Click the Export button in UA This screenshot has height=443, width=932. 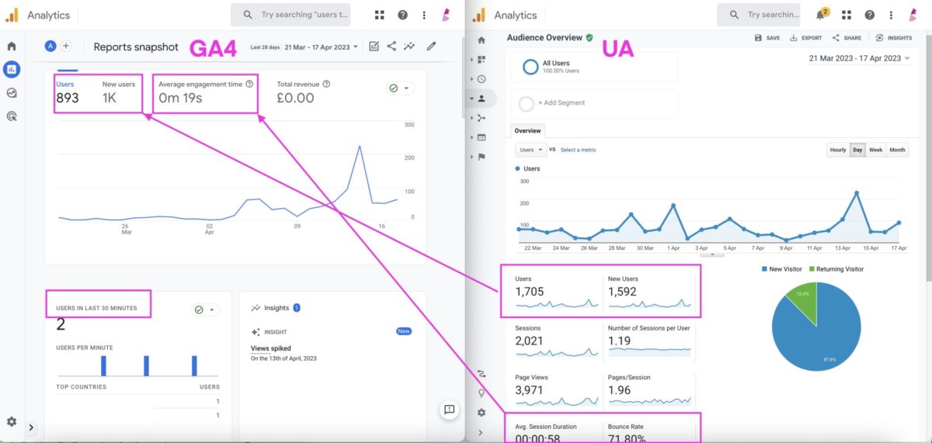coord(805,38)
